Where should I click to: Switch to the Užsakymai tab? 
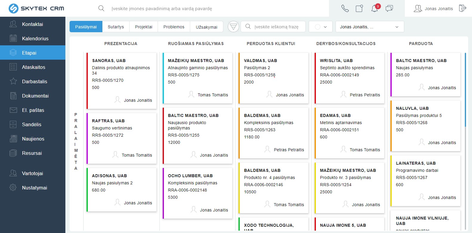[207, 27]
